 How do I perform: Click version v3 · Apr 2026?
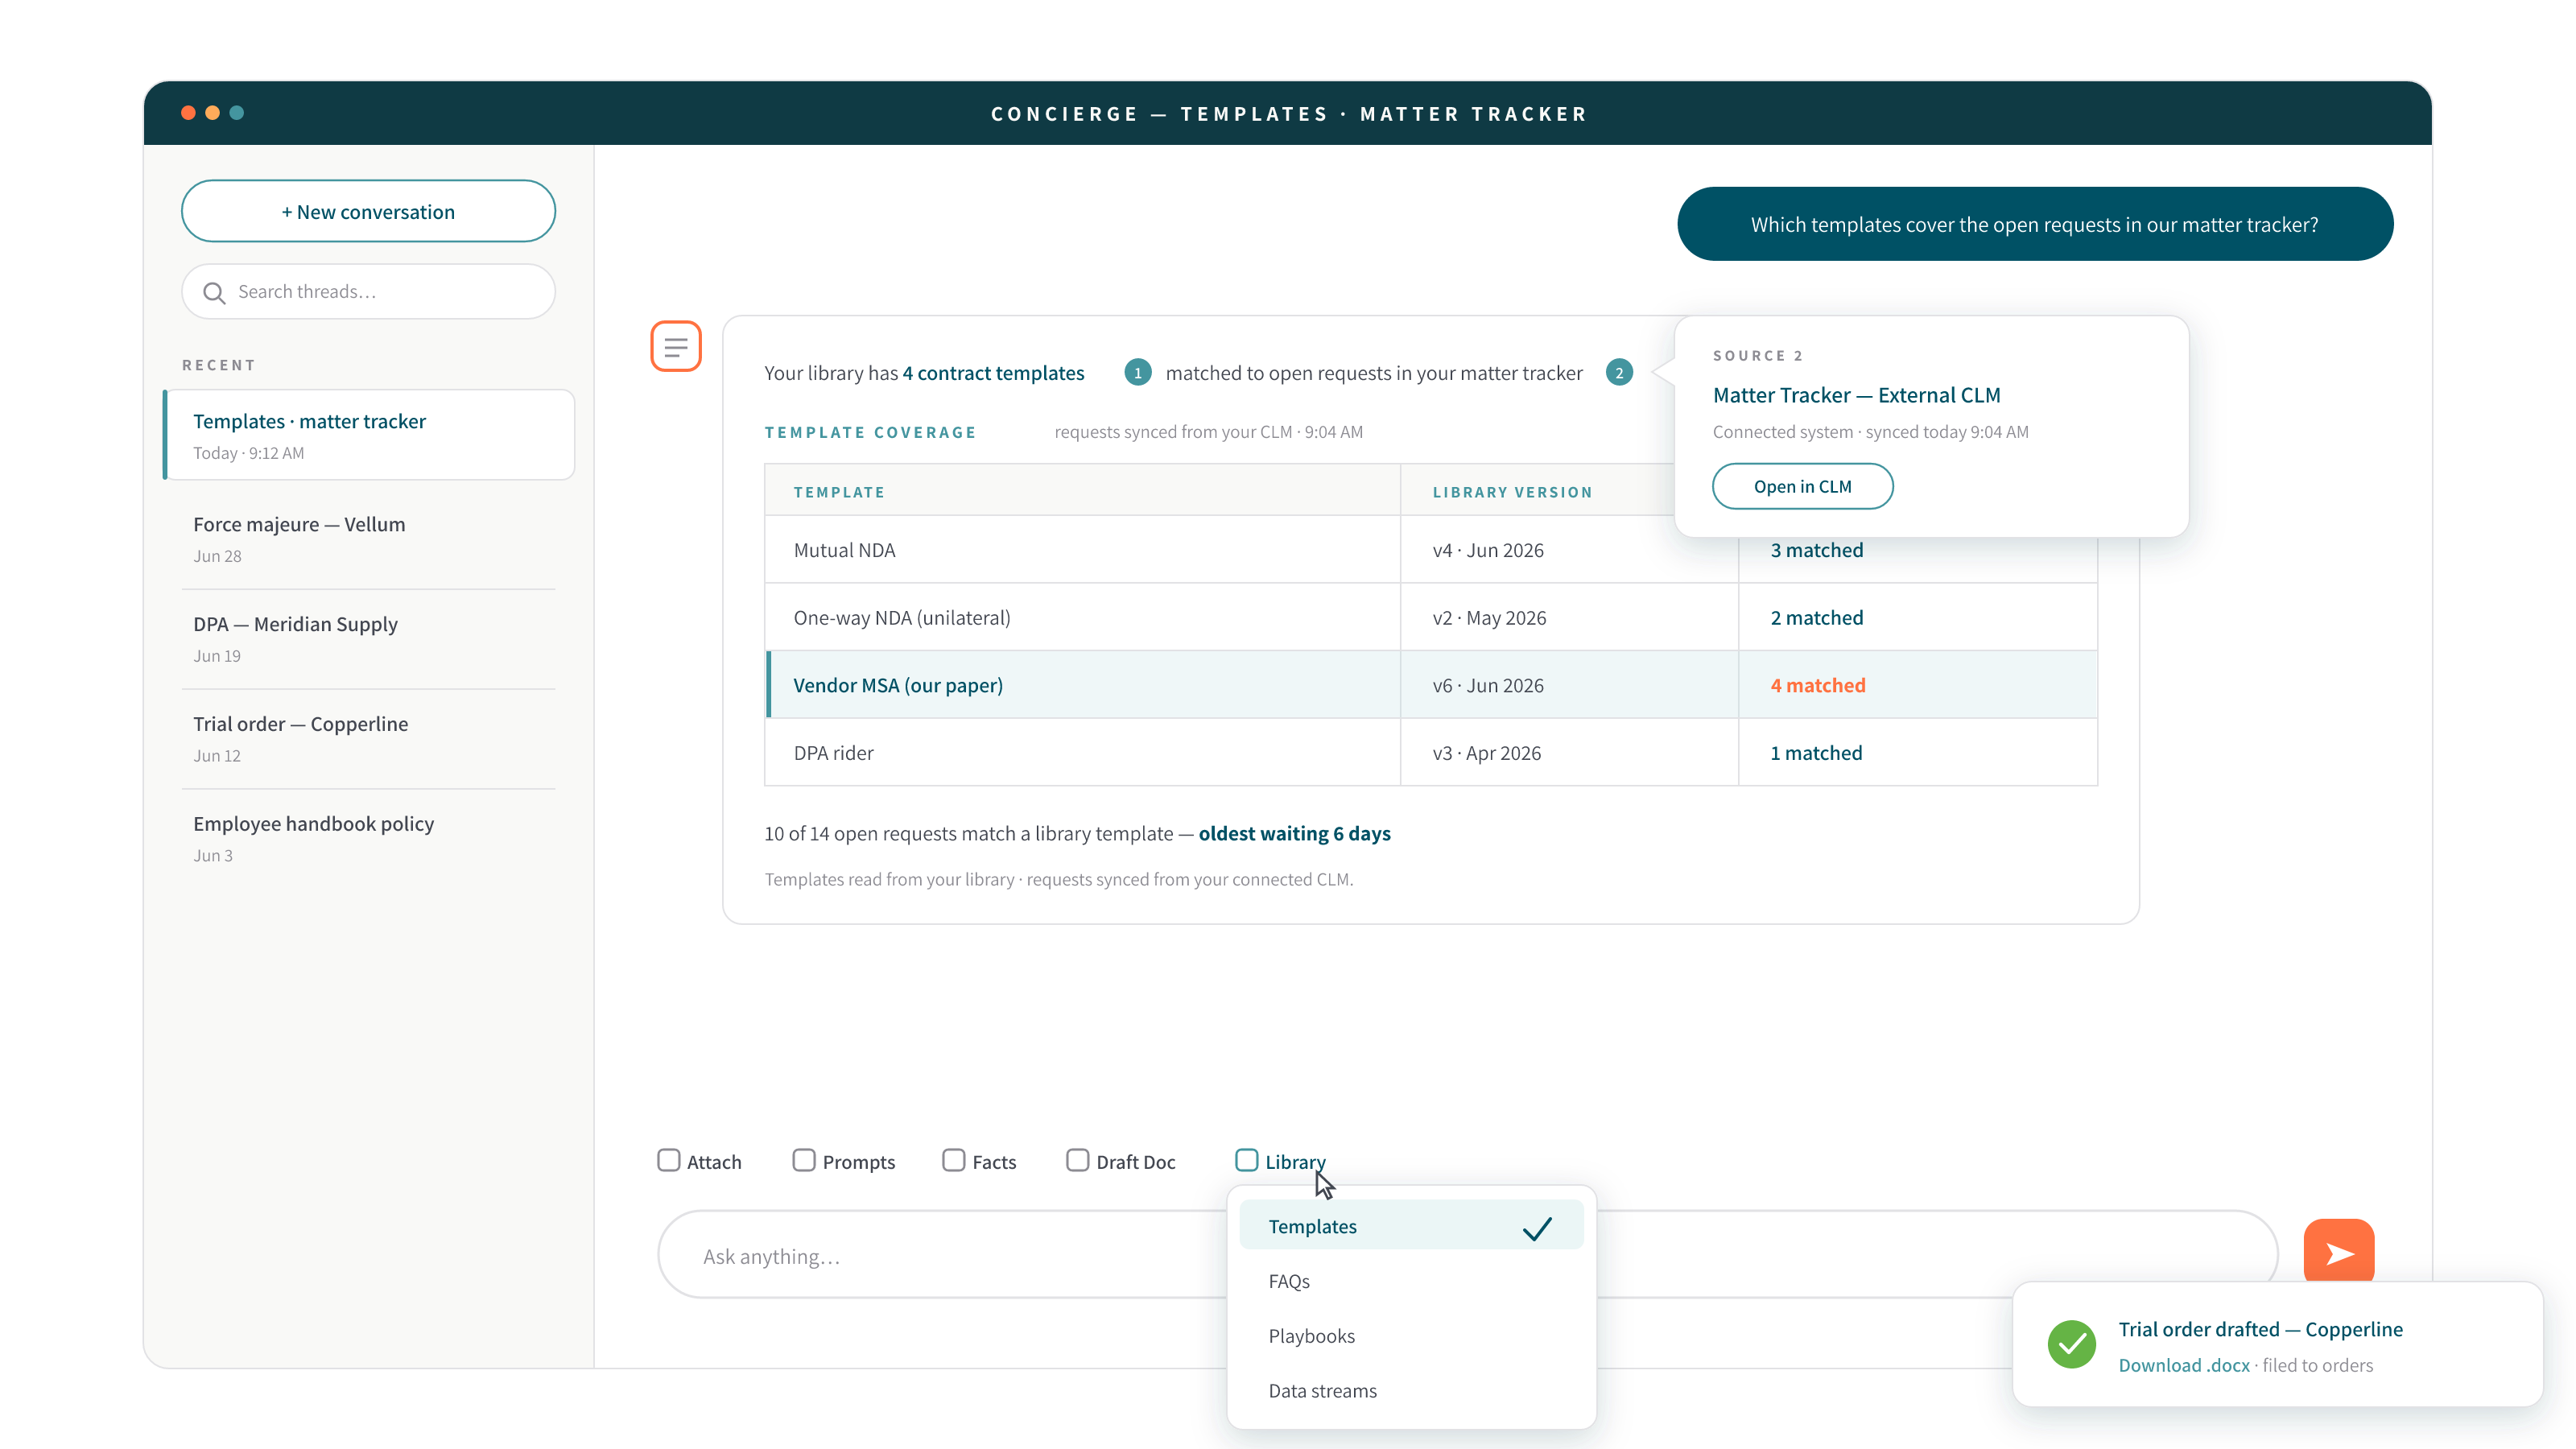pos(1486,753)
